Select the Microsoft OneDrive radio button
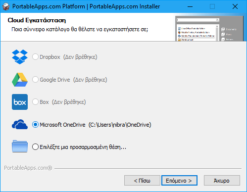This screenshot has width=247, height=192. pos(35,125)
